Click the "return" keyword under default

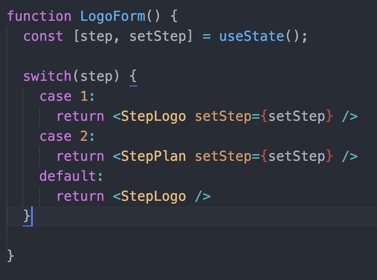pos(80,196)
